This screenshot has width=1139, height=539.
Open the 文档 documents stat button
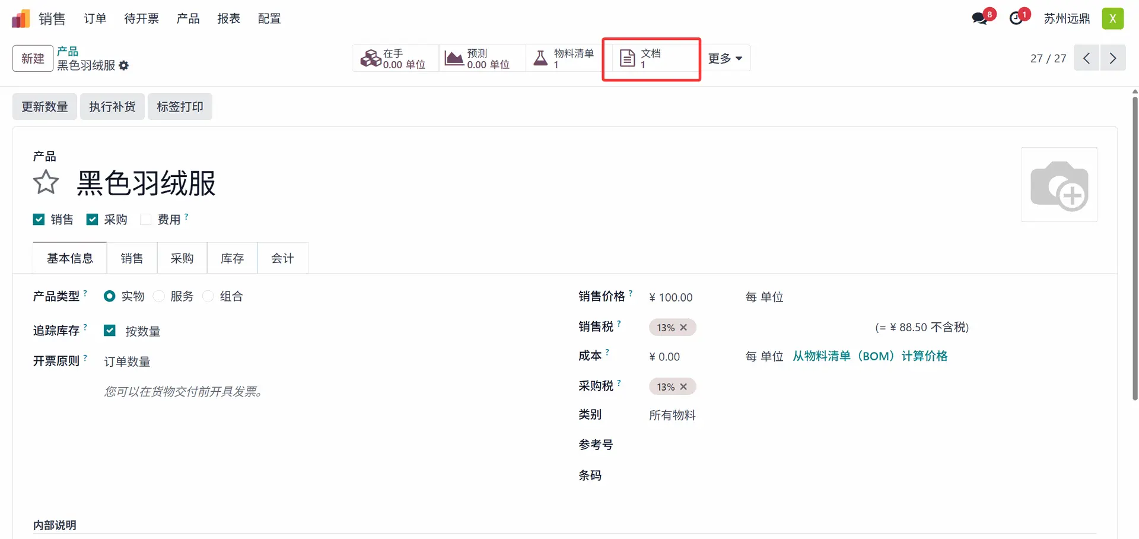[x=651, y=58]
